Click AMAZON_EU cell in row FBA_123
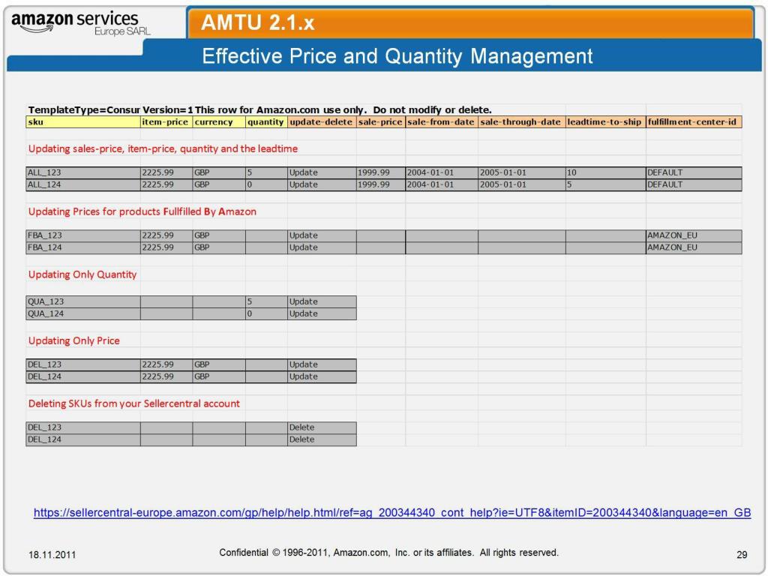This screenshot has height=576, width=768. (694, 235)
